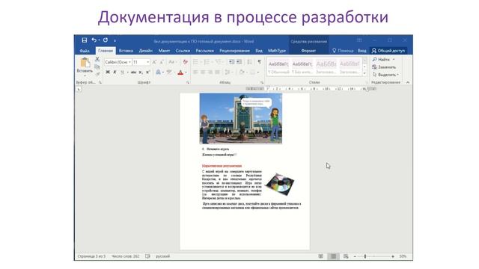Select the game scene picture in document

tap(241, 118)
